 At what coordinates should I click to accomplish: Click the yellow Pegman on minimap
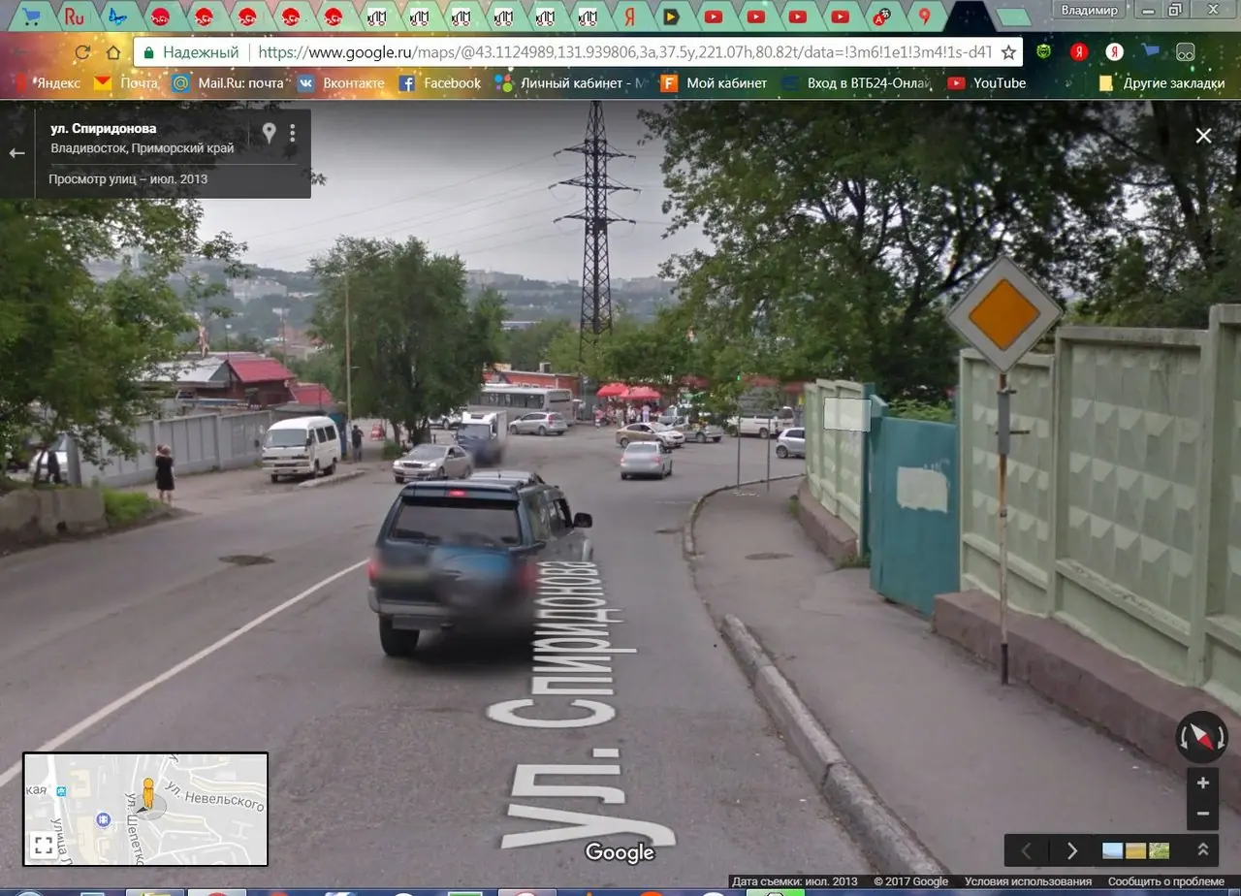147,793
